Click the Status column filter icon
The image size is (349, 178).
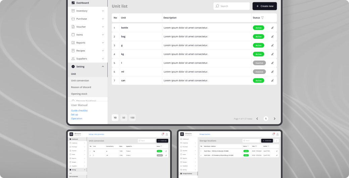[x=262, y=18]
